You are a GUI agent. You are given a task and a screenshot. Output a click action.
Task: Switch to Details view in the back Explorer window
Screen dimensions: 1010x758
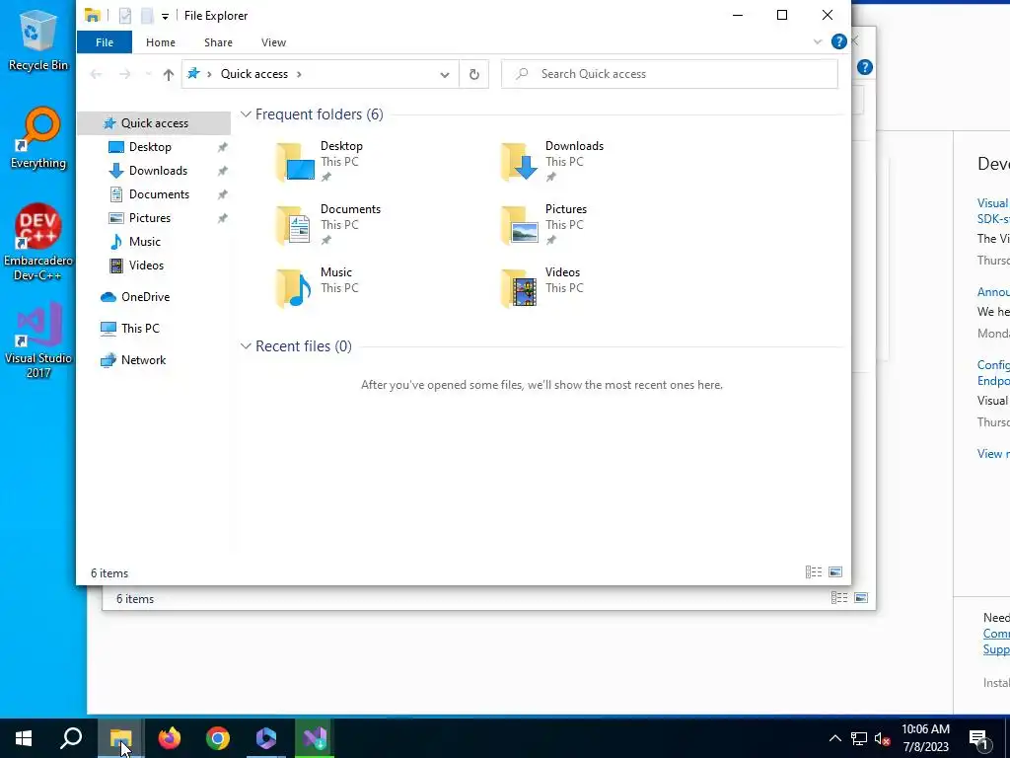839,598
